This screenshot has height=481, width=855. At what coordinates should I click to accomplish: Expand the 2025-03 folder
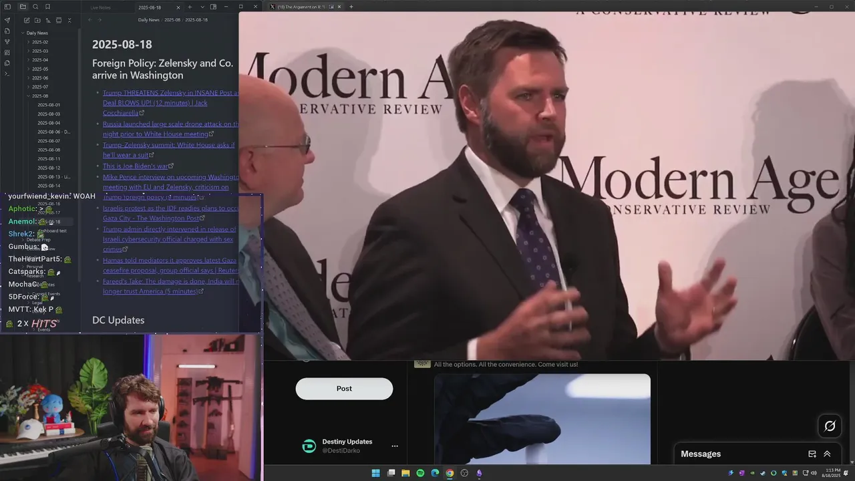(40, 51)
